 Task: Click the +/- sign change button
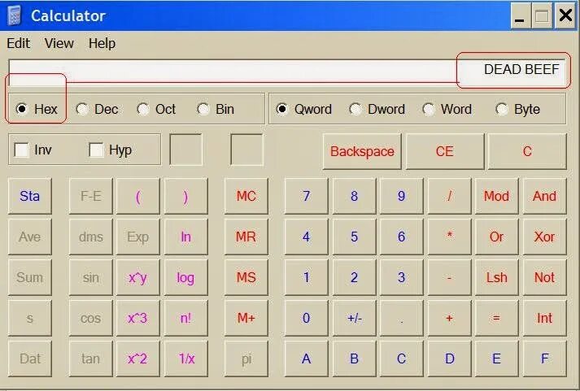(354, 318)
